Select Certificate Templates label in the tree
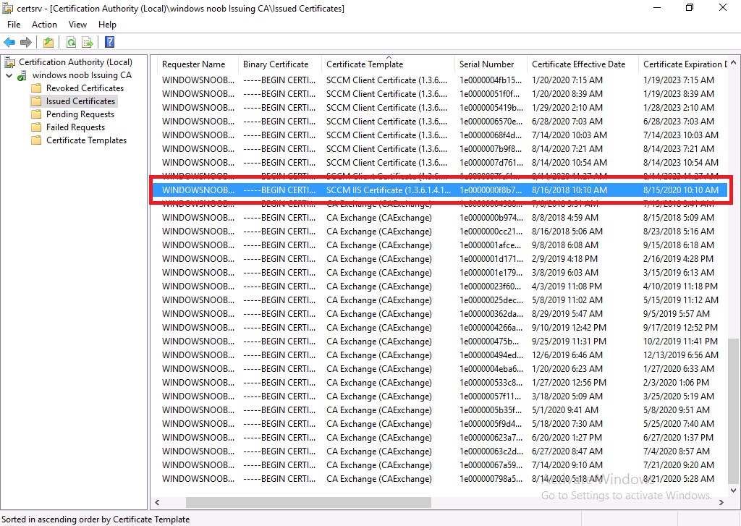This screenshot has height=526, width=741. 87,140
